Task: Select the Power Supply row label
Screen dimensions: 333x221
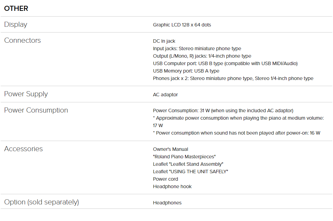Action: 26,94
